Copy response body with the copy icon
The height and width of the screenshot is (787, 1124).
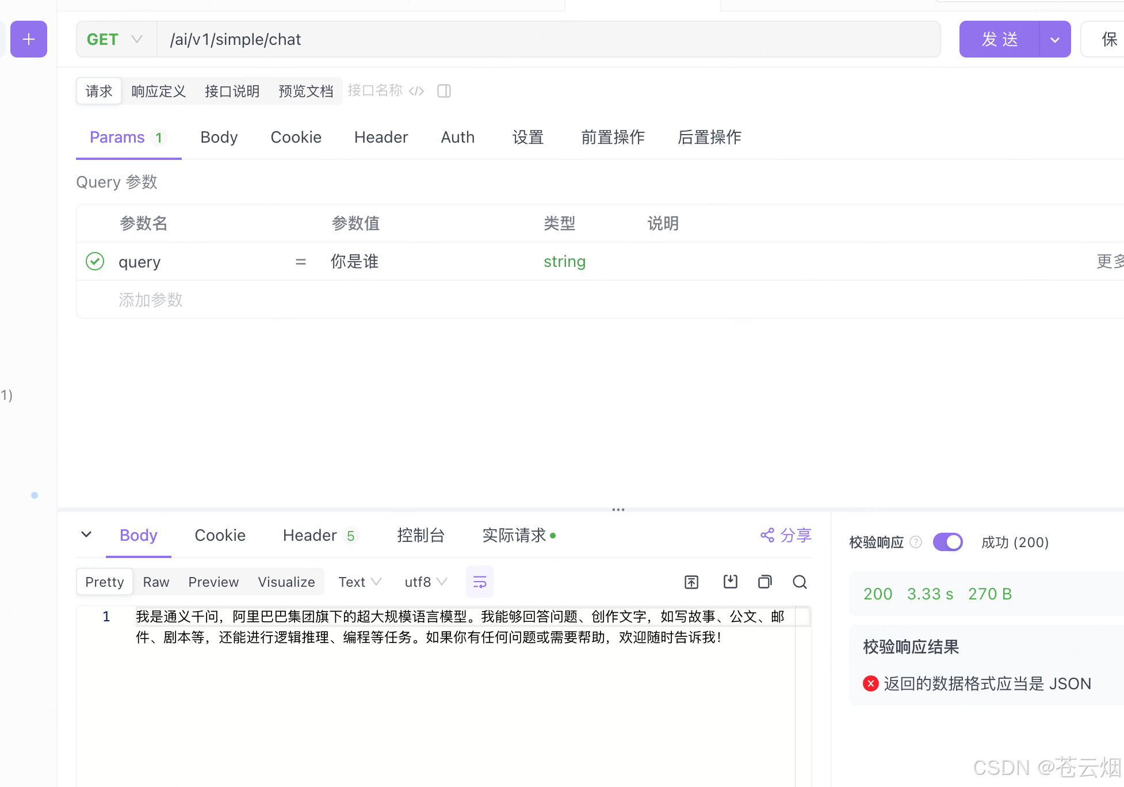tap(764, 582)
